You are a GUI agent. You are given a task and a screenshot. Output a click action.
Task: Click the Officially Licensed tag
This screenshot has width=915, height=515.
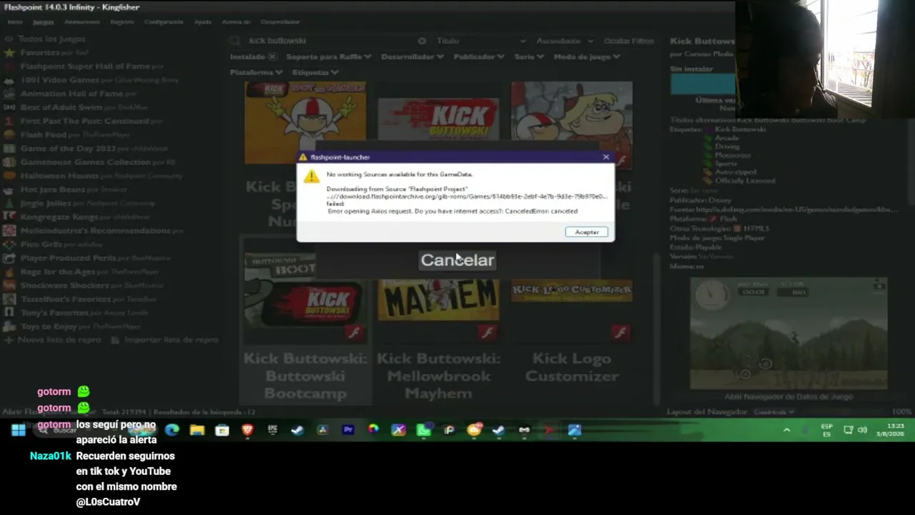(x=745, y=180)
